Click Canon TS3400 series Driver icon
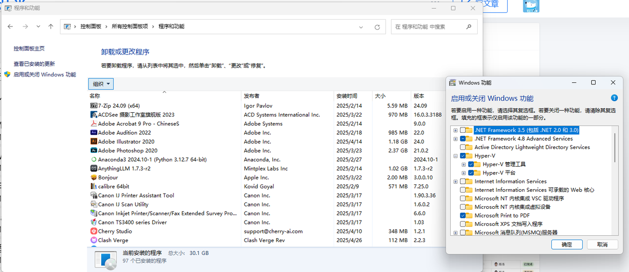This screenshot has height=272, width=629. tap(94, 223)
